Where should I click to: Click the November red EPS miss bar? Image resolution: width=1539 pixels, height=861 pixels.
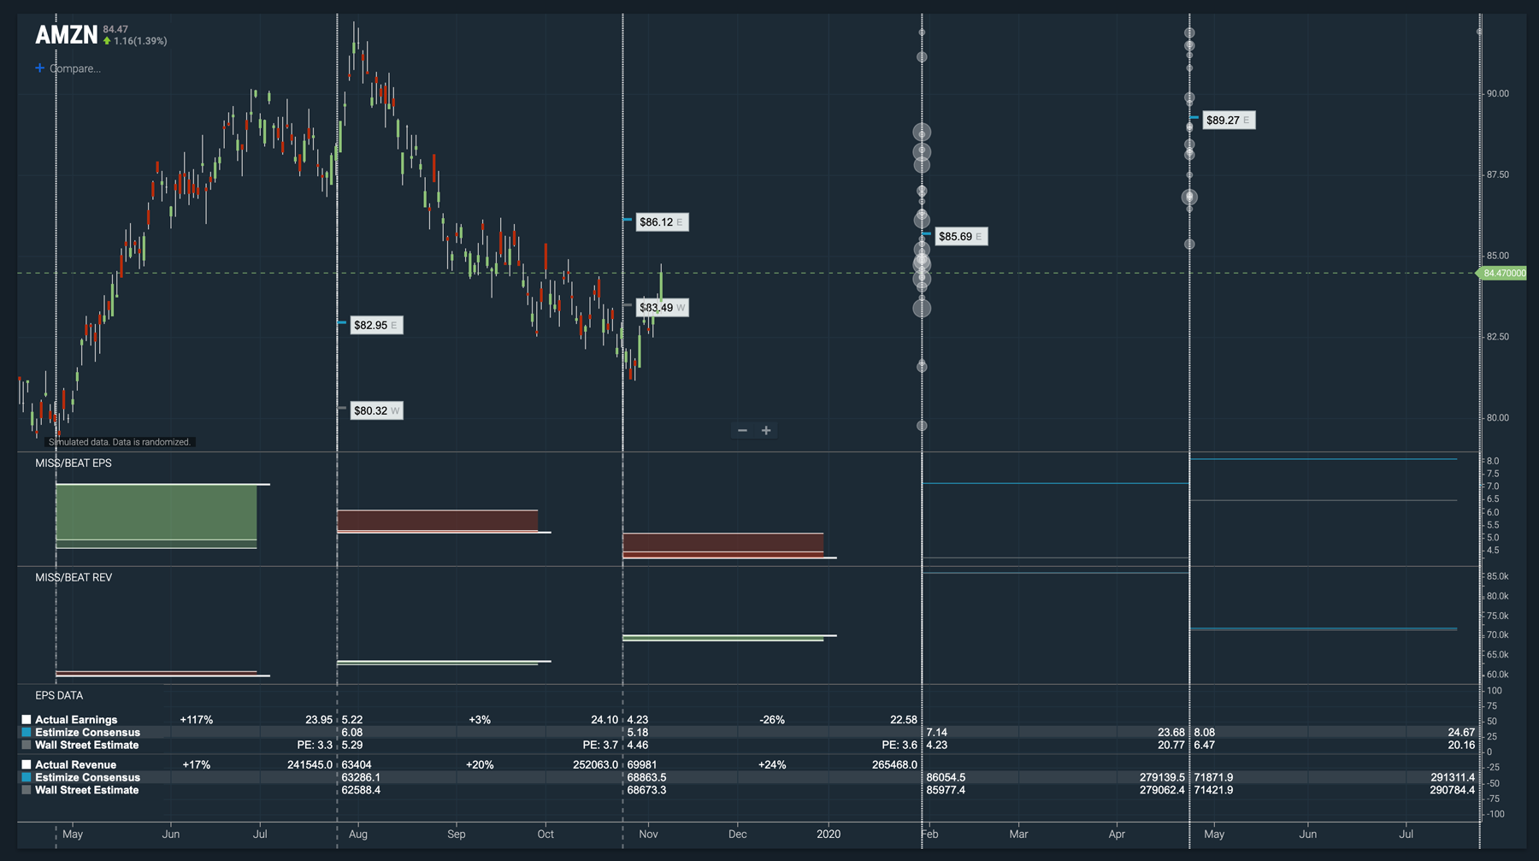coord(723,545)
